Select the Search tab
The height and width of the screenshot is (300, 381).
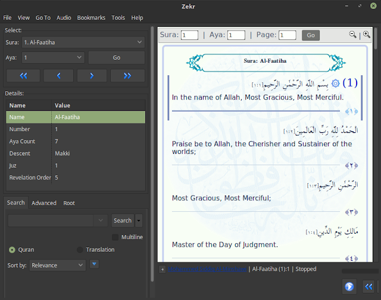16,203
